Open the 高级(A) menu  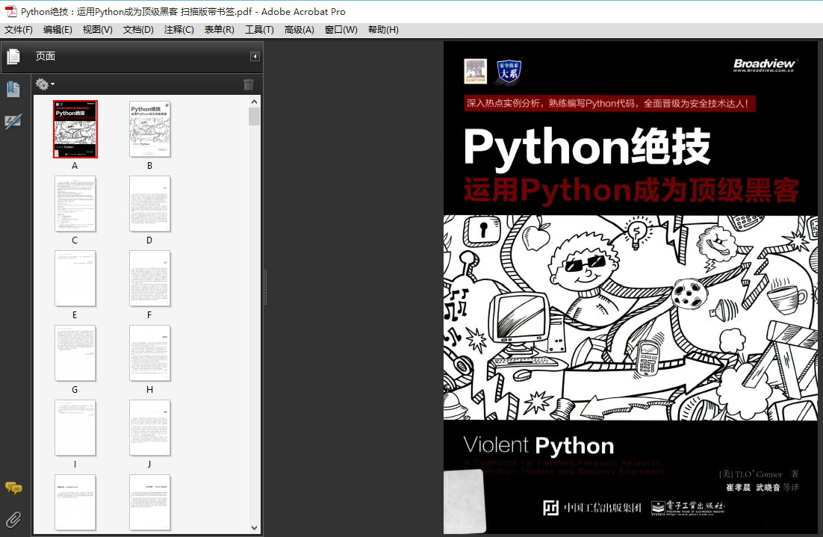[x=299, y=30]
